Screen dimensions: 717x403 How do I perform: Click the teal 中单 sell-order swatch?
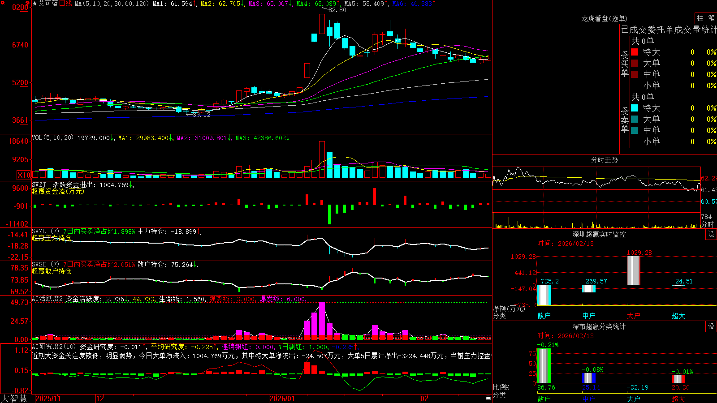(635, 130)
